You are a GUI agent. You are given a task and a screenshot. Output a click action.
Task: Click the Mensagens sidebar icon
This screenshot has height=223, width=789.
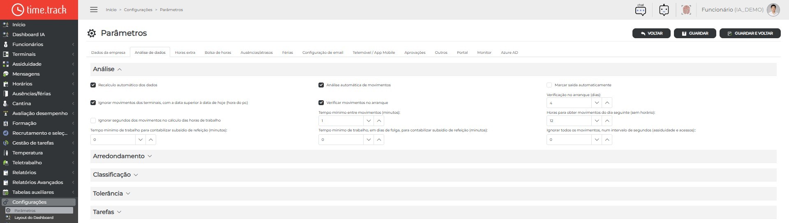click(x=6, y=74)
